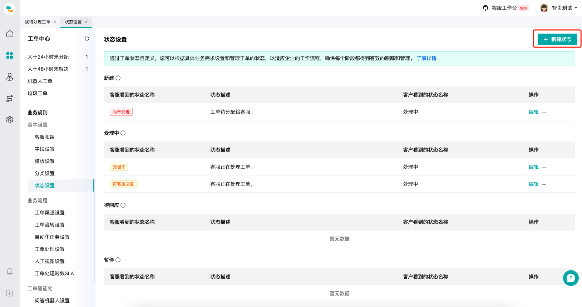Open 字段设置 menu item
The width and height of the screenshot is (582, 307).
pyautogui.click(x=44, y=149)
